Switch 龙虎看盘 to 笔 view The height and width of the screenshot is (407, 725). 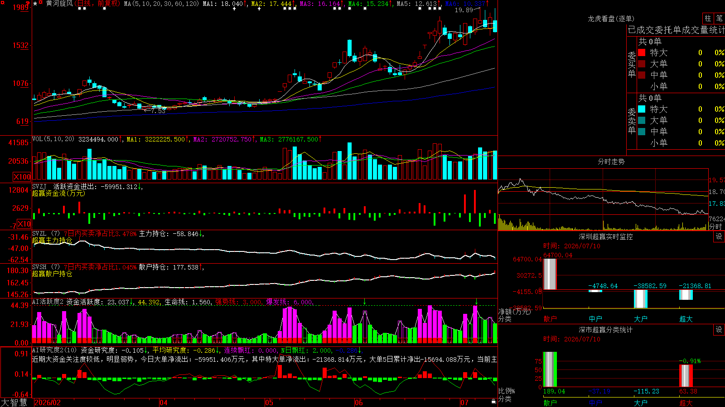coord(719,19)
